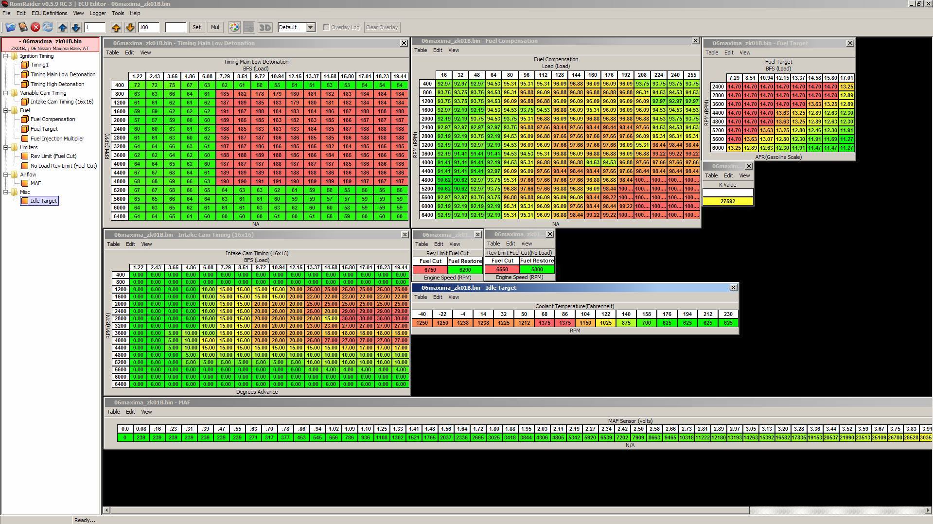The width and height of the screenshot is (933, 524).
Task: Collapse the Ignition Timing tree node
Action: pyautogui.click(x=6, y=56)
